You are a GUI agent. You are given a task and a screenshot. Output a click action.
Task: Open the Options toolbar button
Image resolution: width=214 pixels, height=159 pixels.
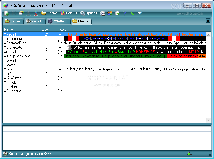[89, 13]
